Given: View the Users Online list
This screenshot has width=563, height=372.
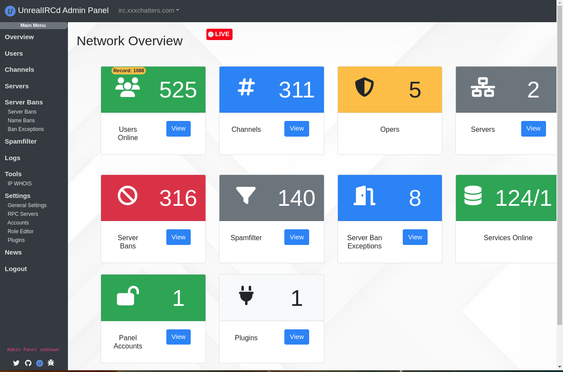Looking at the screenshot, I should pos(179,128).
